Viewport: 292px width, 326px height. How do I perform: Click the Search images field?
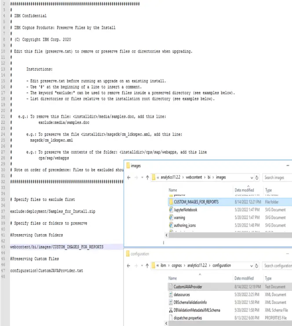tap(277, 177)
